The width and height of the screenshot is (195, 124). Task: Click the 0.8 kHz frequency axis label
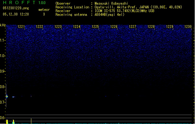(2, 87)
